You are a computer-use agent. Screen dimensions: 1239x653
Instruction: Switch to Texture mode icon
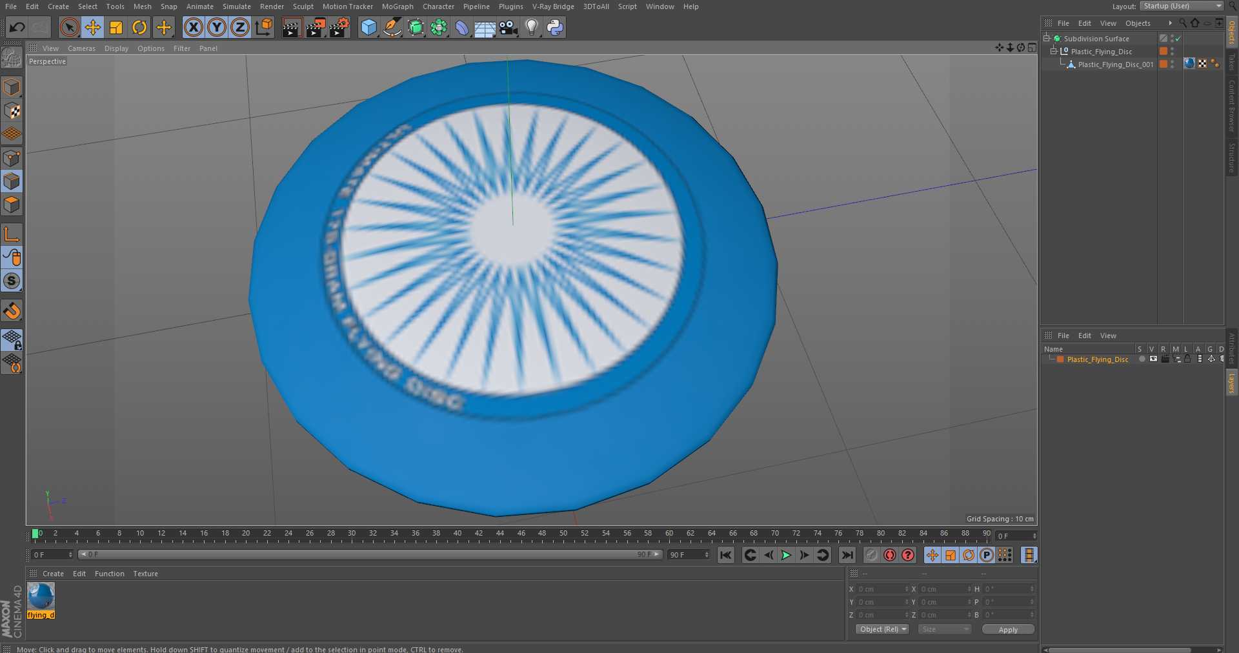pos(12,110)
